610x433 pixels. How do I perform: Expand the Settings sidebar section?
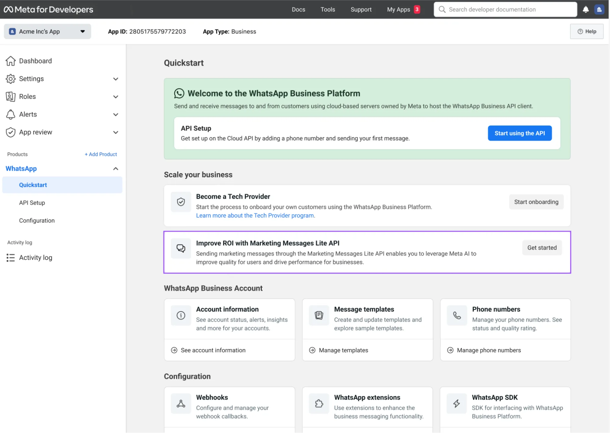pos(116,79)
